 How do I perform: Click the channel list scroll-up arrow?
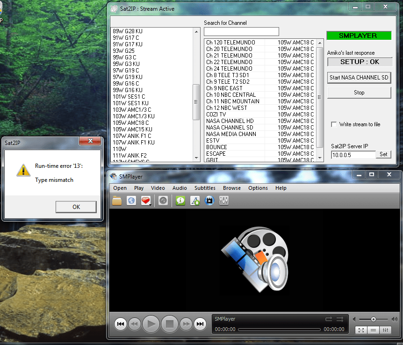[x=320, y=43]
